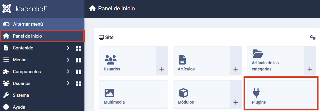
Task: Open the Componentes menu item
Action: [x=27, y=72]
